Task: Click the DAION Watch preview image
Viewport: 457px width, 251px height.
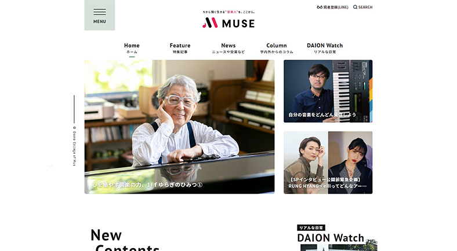Action: click(339, 247)
